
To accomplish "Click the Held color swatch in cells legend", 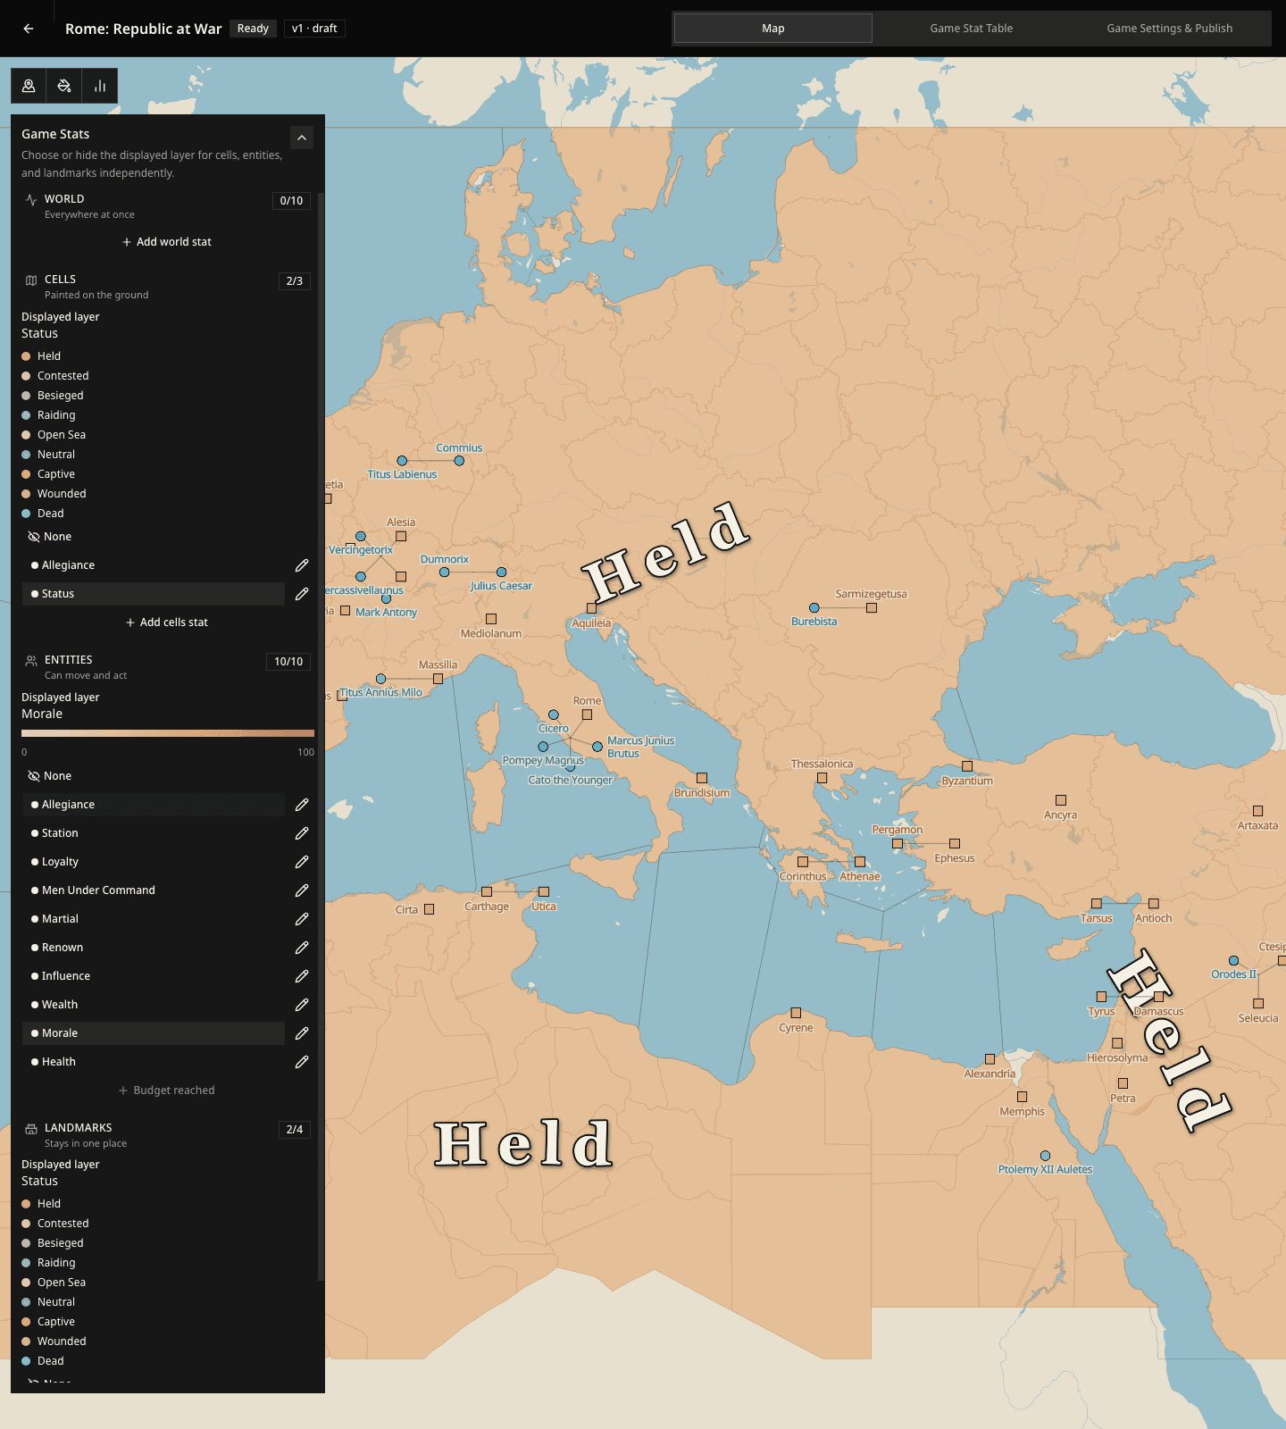I will click(x=26, y=356).
